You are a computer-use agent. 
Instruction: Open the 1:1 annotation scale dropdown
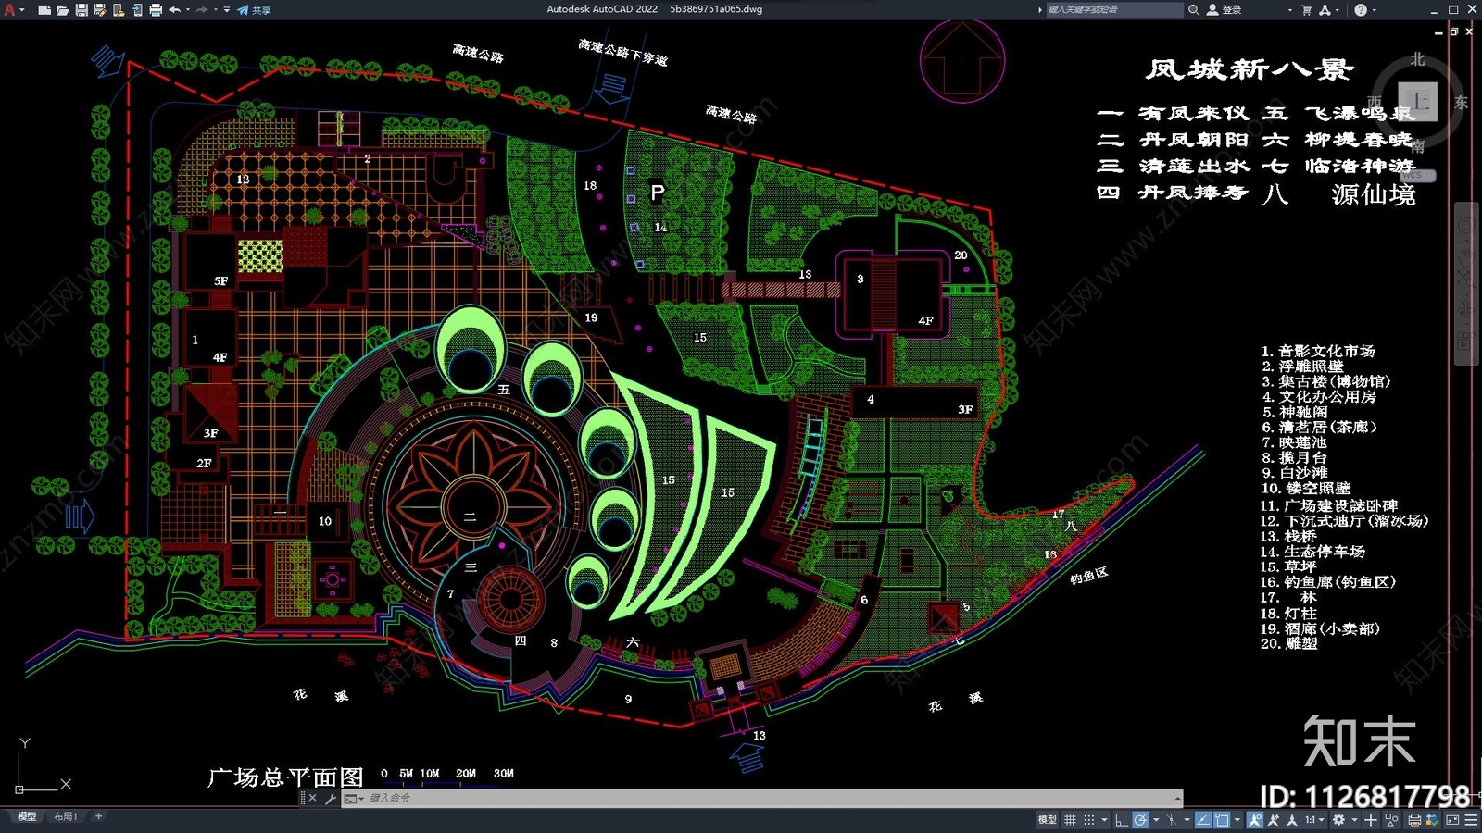pos(1314,819)
